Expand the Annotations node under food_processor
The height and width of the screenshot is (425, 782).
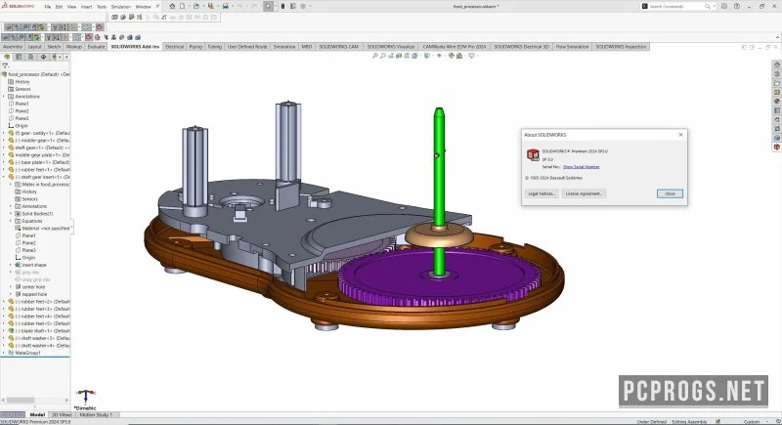[4, 96]
